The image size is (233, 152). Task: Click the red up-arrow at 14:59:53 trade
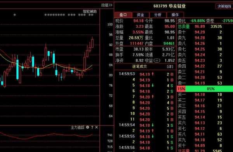coord(153,74)
